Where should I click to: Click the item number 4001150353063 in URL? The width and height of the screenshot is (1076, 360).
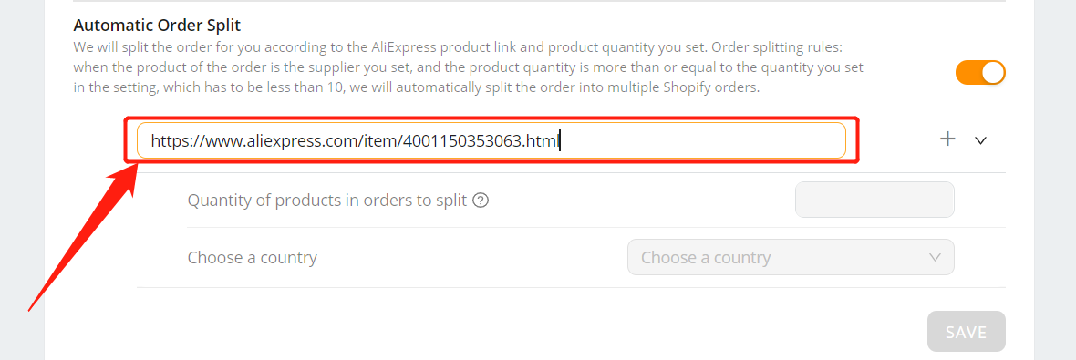pos(462,141)
